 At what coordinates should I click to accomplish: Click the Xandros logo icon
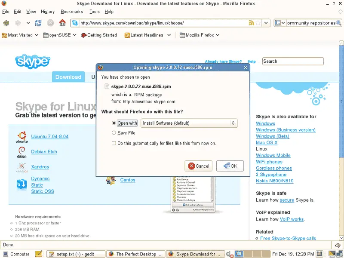tap(22, 167)
